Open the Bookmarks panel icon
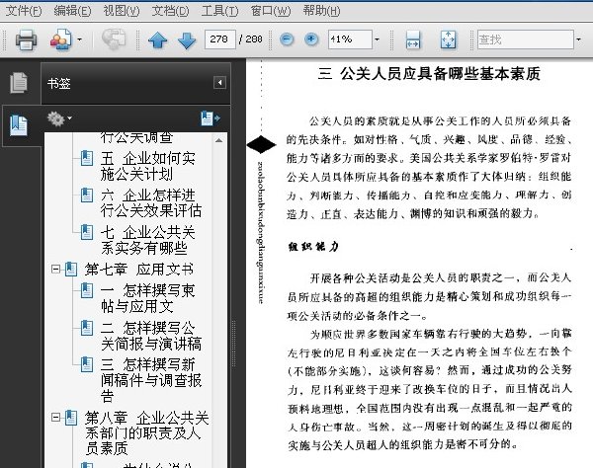Screen dimensions: 593x468 19,125
